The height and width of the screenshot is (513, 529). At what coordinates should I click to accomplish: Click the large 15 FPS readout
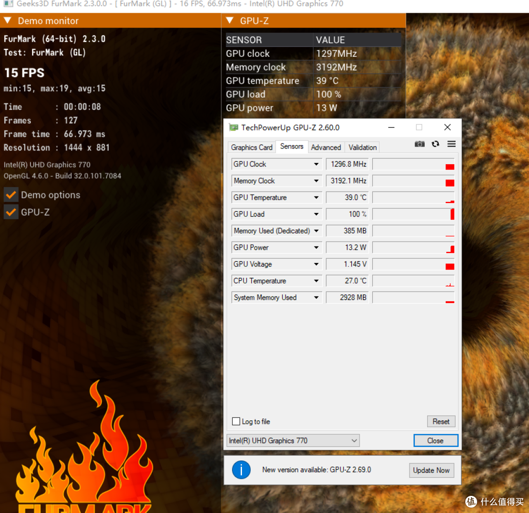[24, 73]
